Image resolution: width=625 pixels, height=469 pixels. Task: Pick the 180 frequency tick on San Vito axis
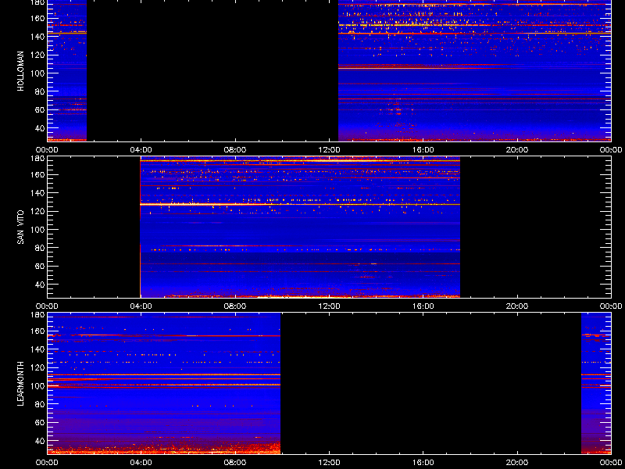coord(37,159)
